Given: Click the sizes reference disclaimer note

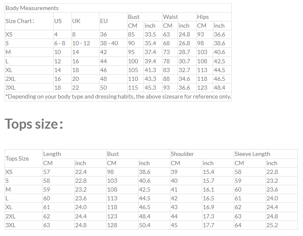Looking at the screenshot, I should click(x=118, y=96).
